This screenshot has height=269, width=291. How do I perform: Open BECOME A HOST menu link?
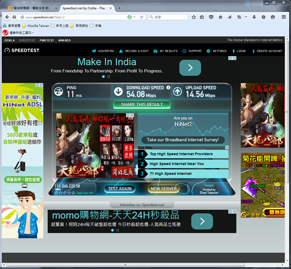click(134, 51)
